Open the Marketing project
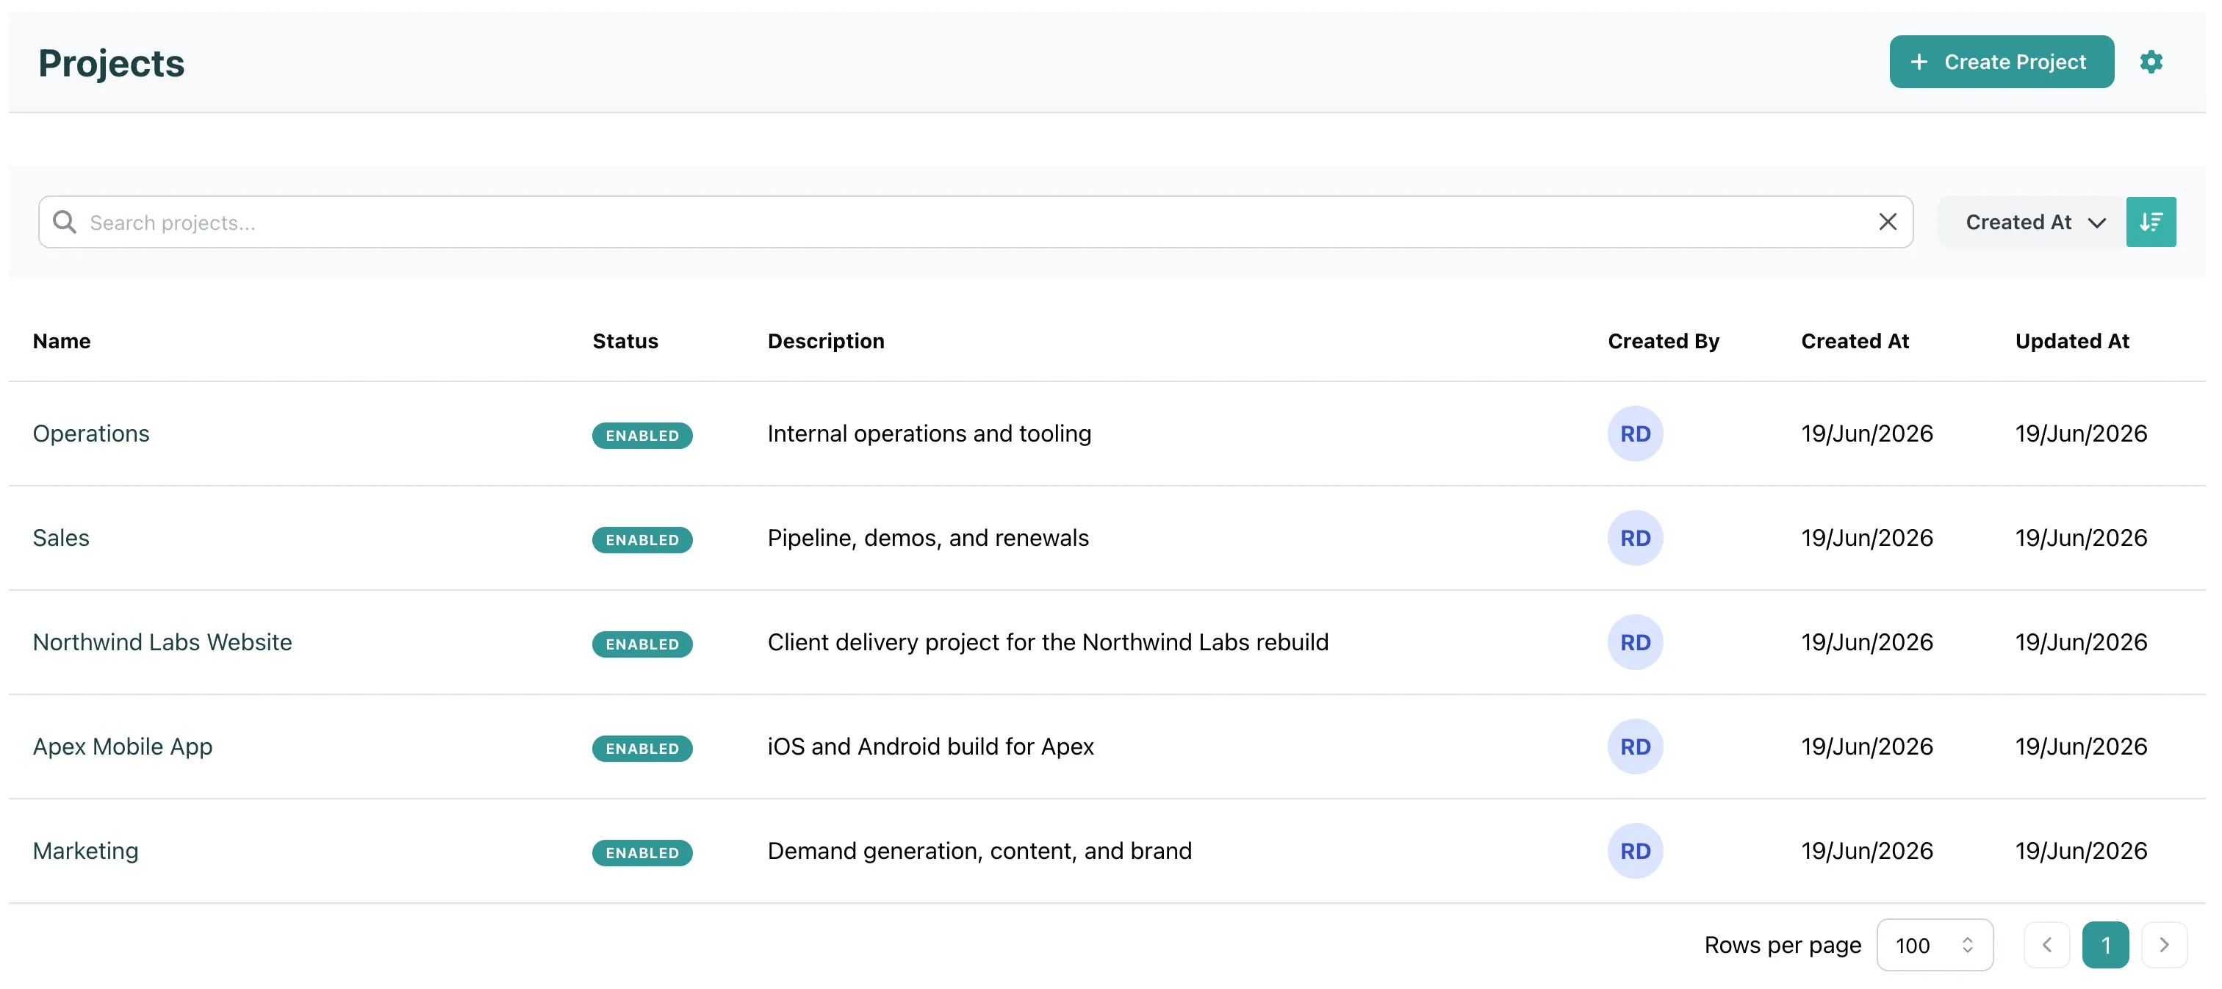Image resolution: width=2222 pixels, height=989 pixels. (x=85, y=851)
